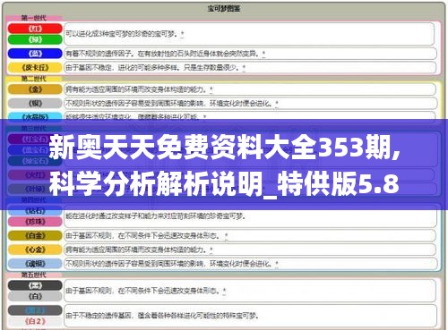Select the green 绿 version label
448x330 pixels.
[x=35, y=39]
